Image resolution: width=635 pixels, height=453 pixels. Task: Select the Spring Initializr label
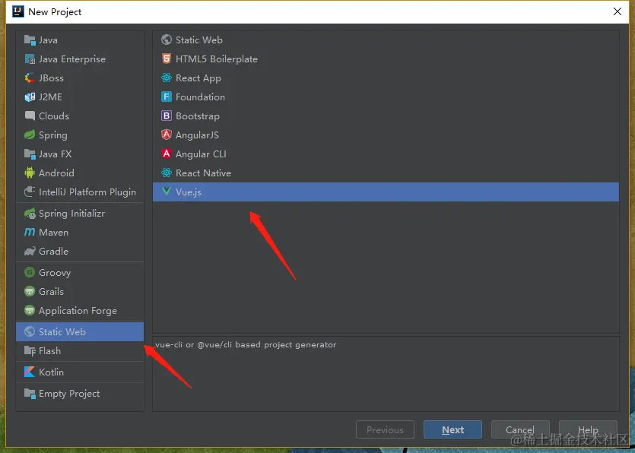pos(71,214)
